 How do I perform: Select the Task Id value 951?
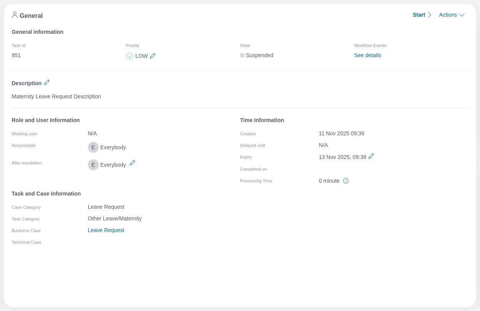coord(16,55)
